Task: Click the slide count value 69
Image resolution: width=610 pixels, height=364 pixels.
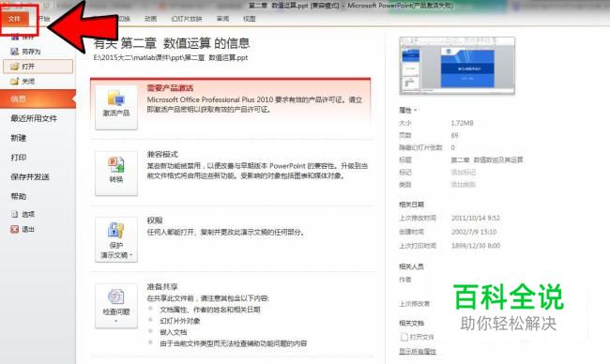Action: [x=454, y=135]
